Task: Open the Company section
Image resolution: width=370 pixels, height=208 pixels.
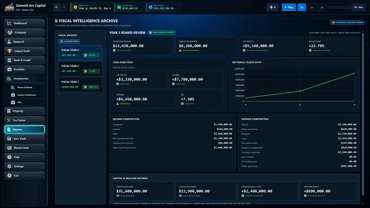Action: pos(24,32)
